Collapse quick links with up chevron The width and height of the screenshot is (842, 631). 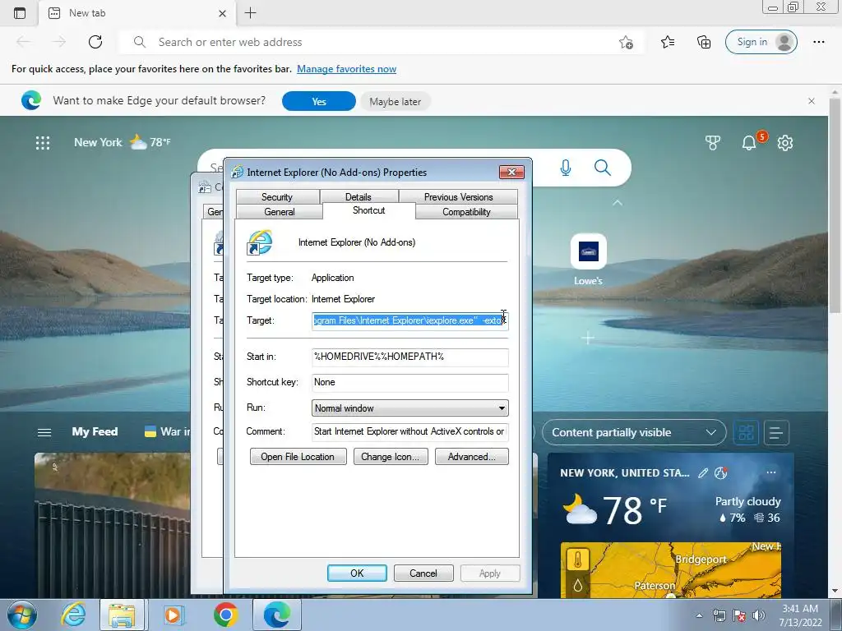tap(618, 203)
